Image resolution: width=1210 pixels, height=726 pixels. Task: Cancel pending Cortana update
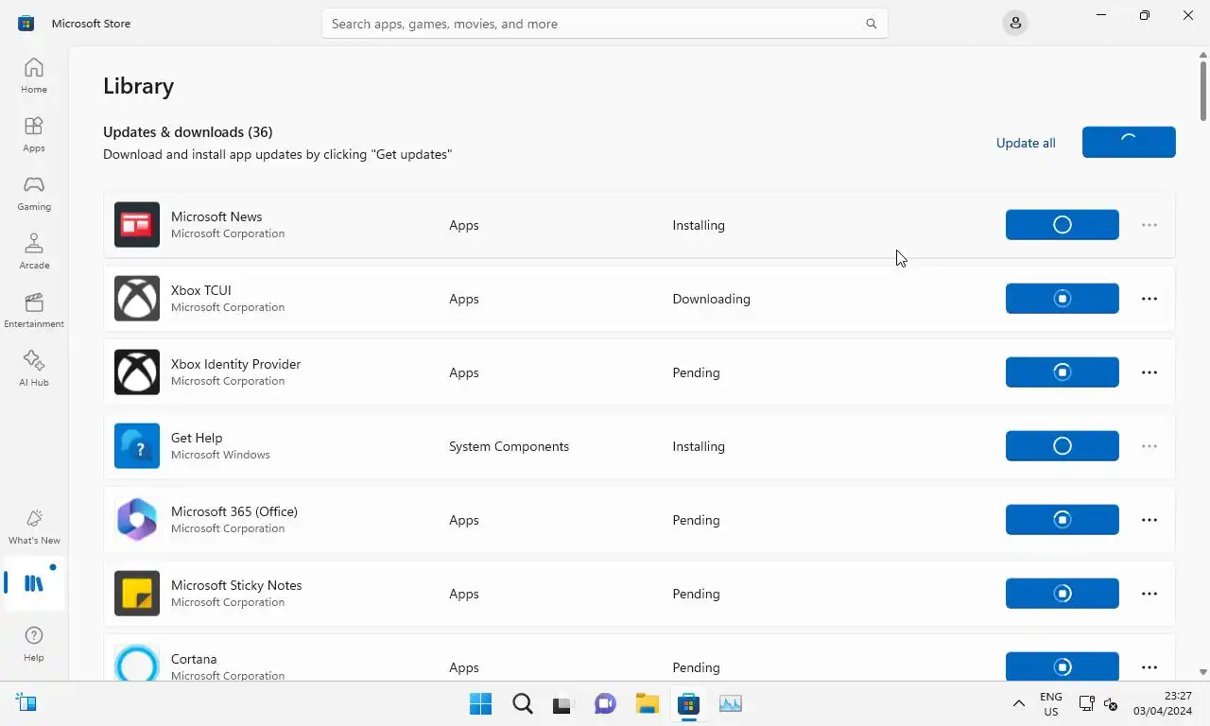(x=1063, y=666)
